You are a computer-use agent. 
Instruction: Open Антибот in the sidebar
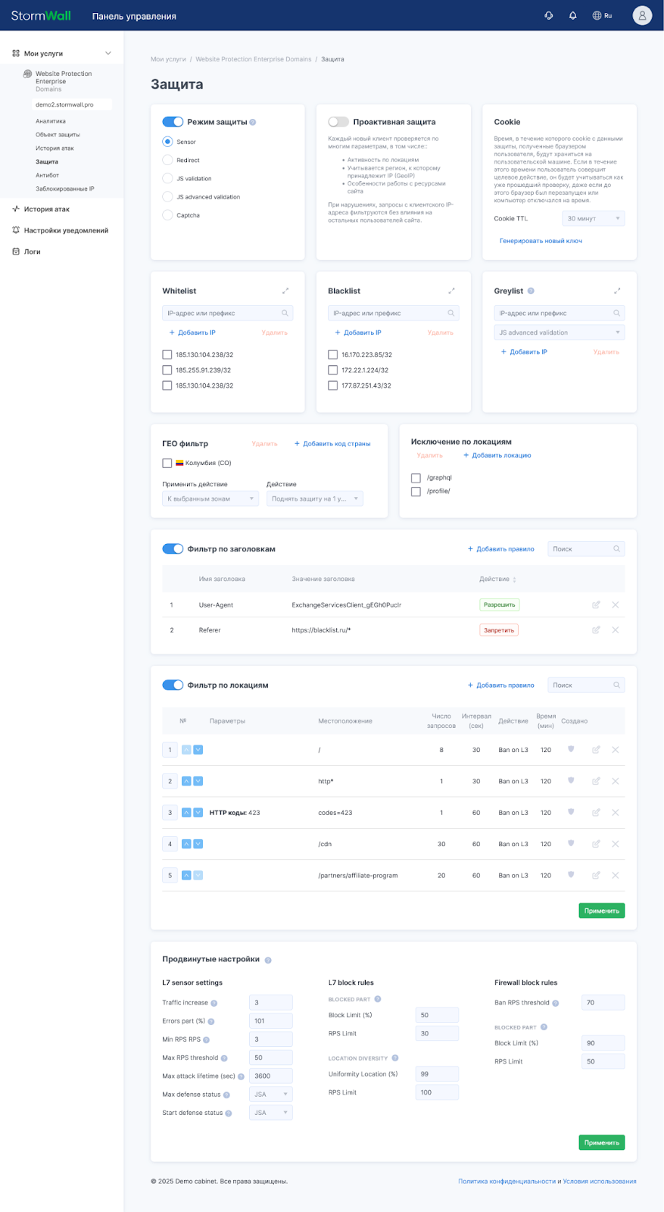[47, 175]
